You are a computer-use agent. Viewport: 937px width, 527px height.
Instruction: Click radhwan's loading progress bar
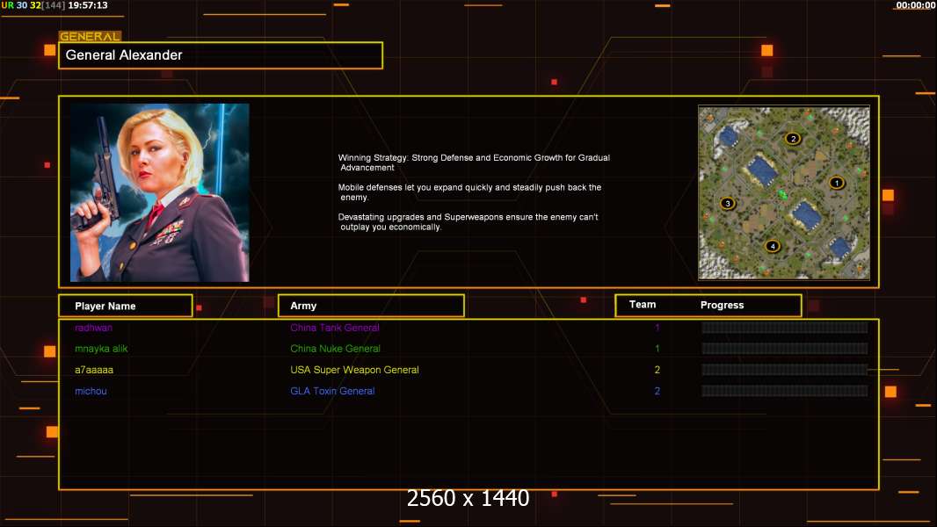pyautogui.click(x=785, y=327)
